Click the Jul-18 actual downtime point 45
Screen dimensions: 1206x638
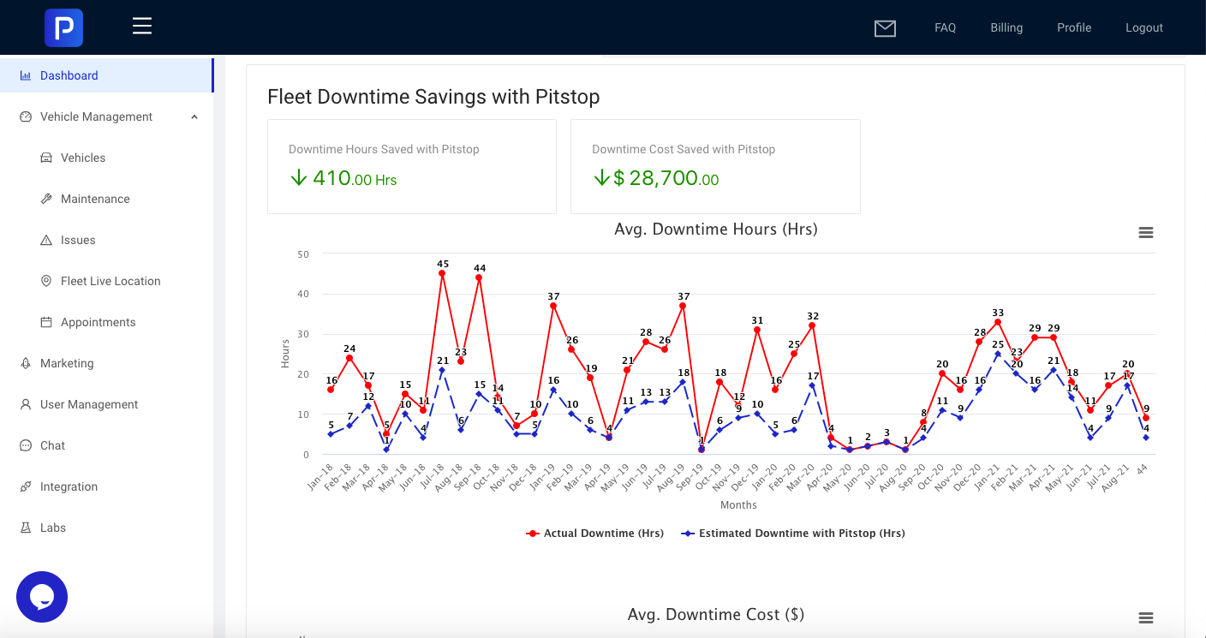click(442, 274)
